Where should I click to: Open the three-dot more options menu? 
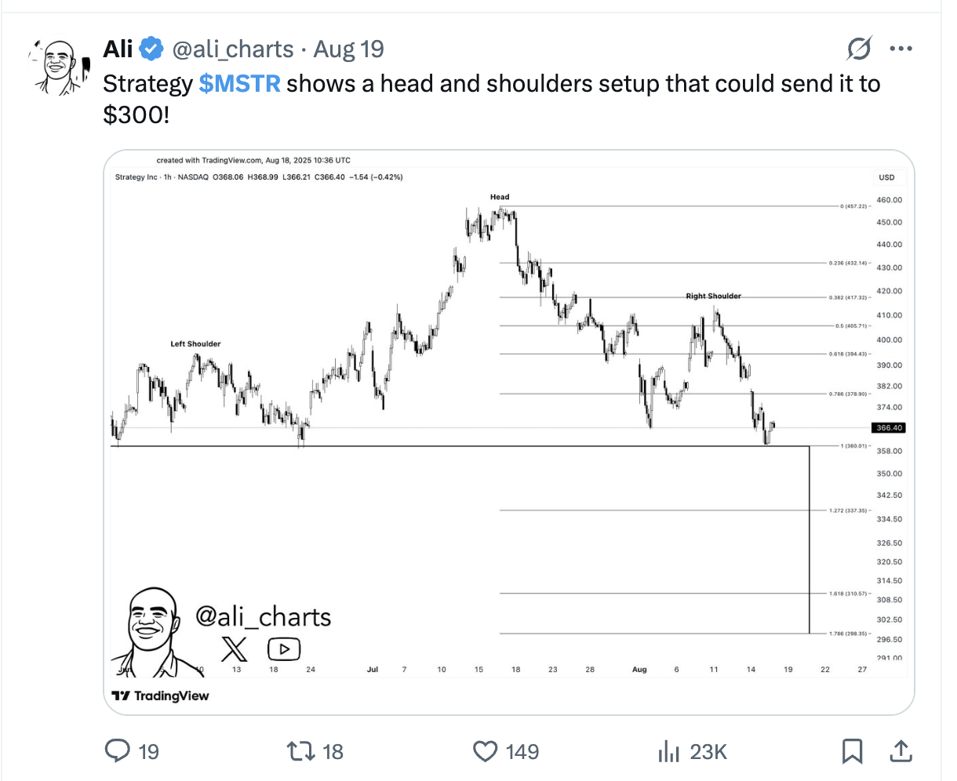point(901,49)
